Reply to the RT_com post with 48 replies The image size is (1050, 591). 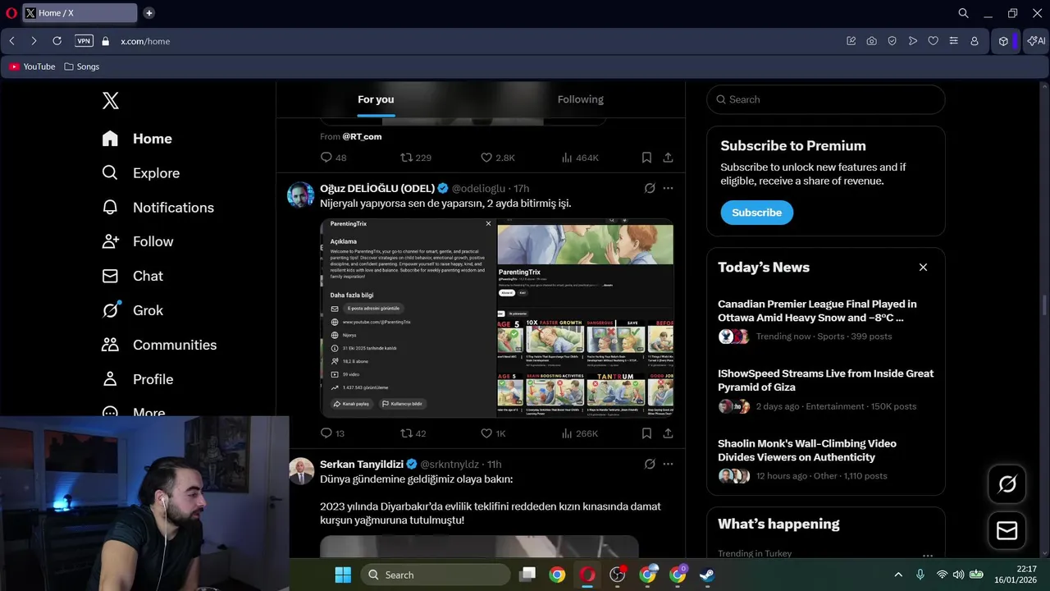333,158
